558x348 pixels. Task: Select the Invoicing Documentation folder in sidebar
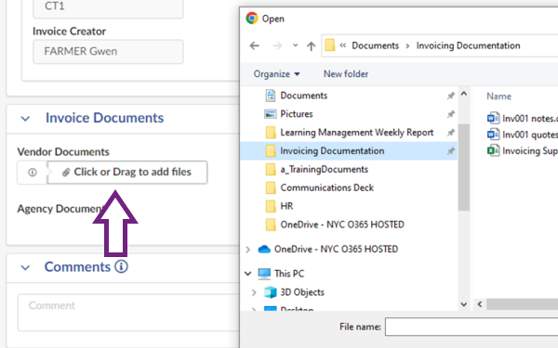[349, 151]
